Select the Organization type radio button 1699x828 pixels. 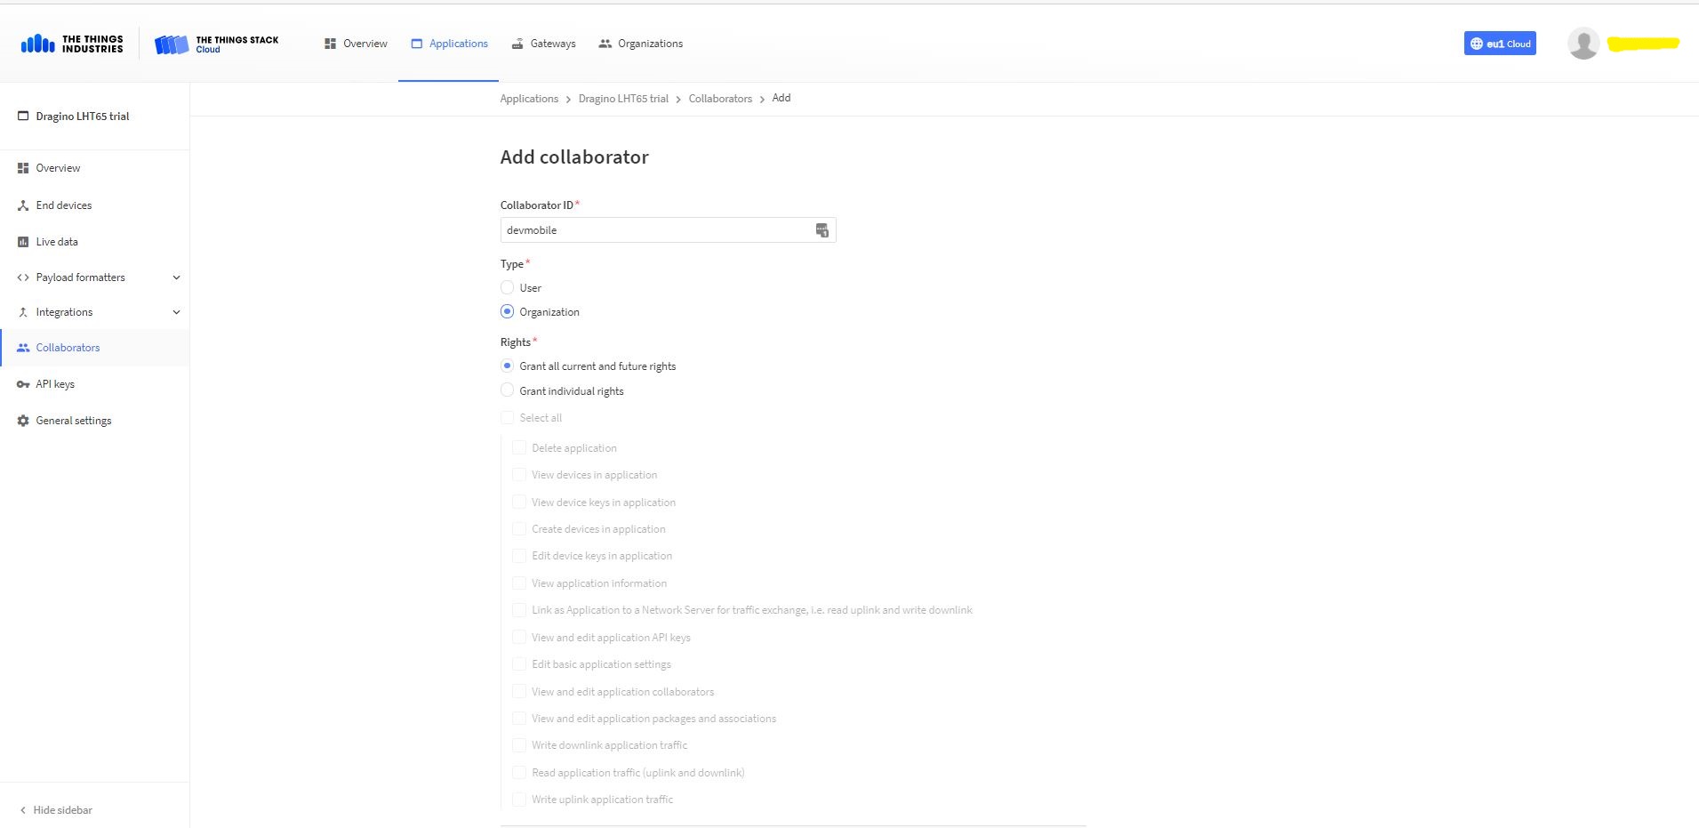(507, 312)
